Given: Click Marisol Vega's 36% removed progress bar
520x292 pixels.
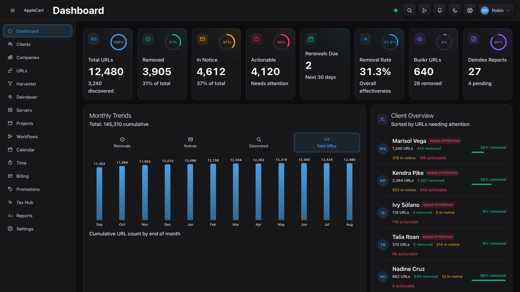Looking at the screenshot, I should [489, 152].
